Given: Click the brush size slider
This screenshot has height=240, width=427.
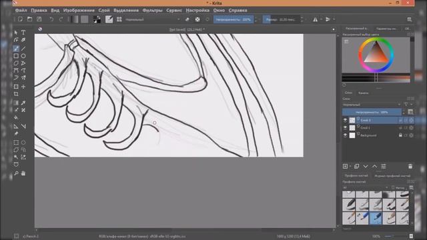Looking at the screenshot, I should pyautogui.click(x=281, y=19).
